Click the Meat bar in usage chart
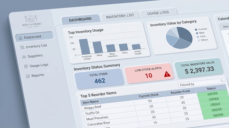The height and width of the screenshot is (128, 229). coord(98,47)
